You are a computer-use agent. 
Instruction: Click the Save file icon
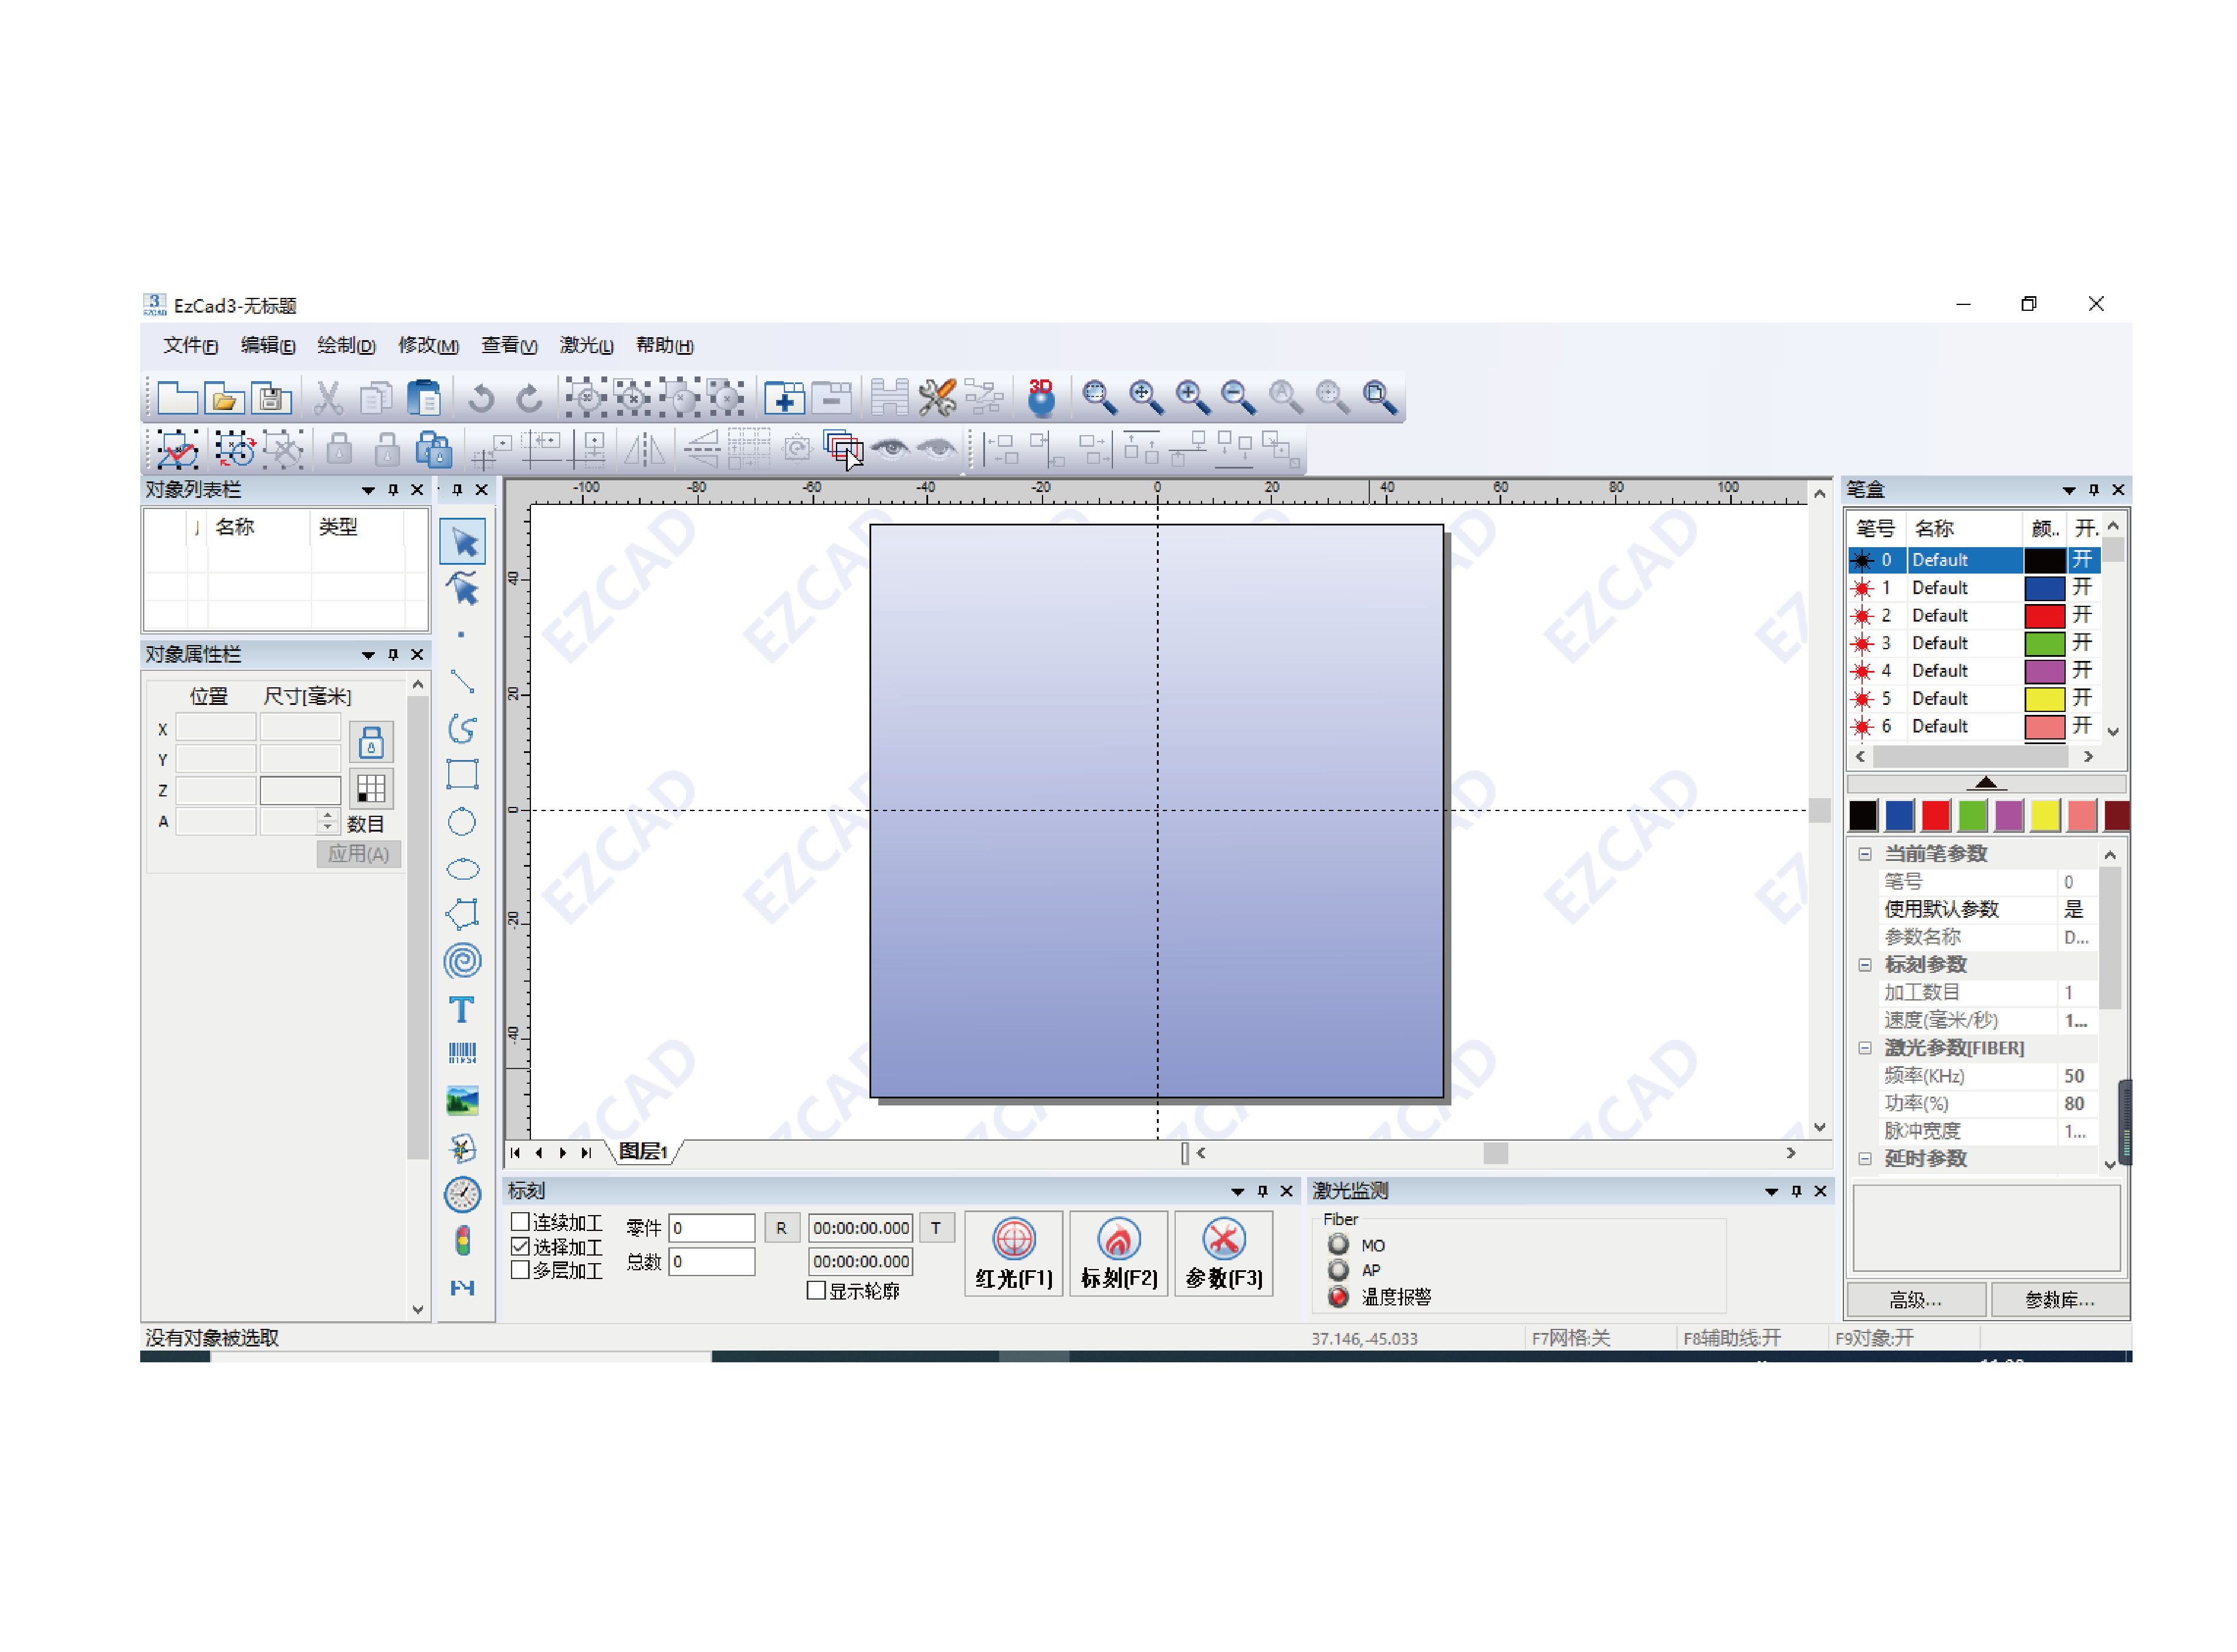tap(270, 399)
